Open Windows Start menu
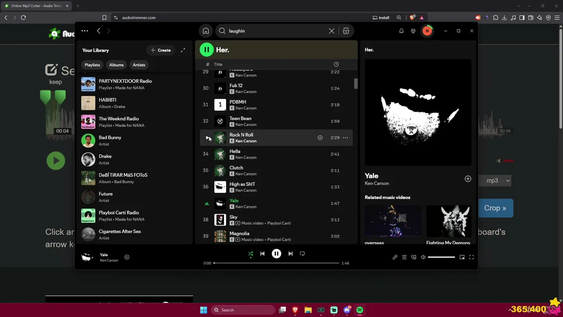 (x=204, y=310)
